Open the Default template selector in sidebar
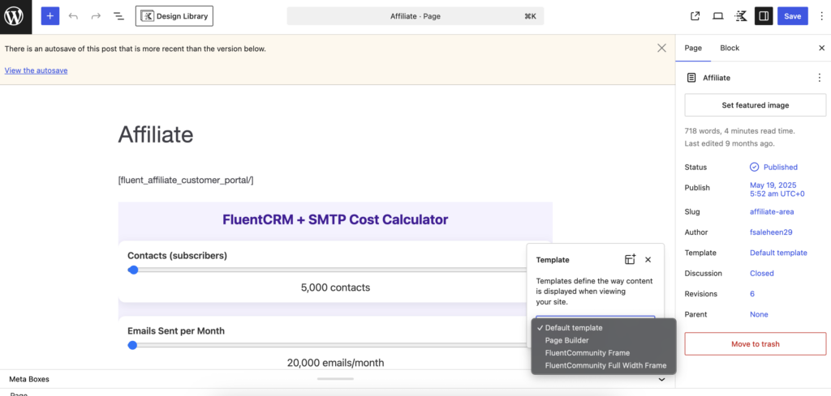 [778, 253]
